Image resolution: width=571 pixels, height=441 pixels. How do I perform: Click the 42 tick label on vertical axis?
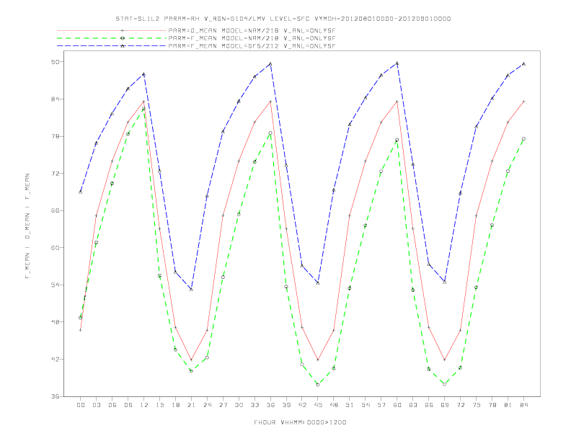click(55, 359)
